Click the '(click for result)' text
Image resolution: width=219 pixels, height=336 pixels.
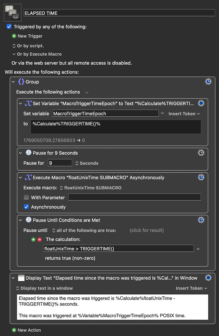point(147,230)
